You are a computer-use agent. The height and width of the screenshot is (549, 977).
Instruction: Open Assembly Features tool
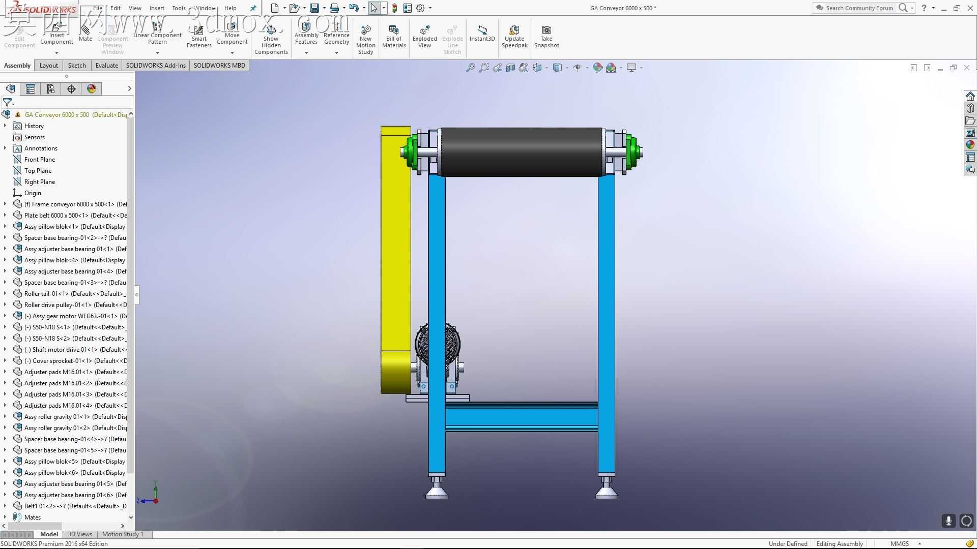(x=306, y=34)
